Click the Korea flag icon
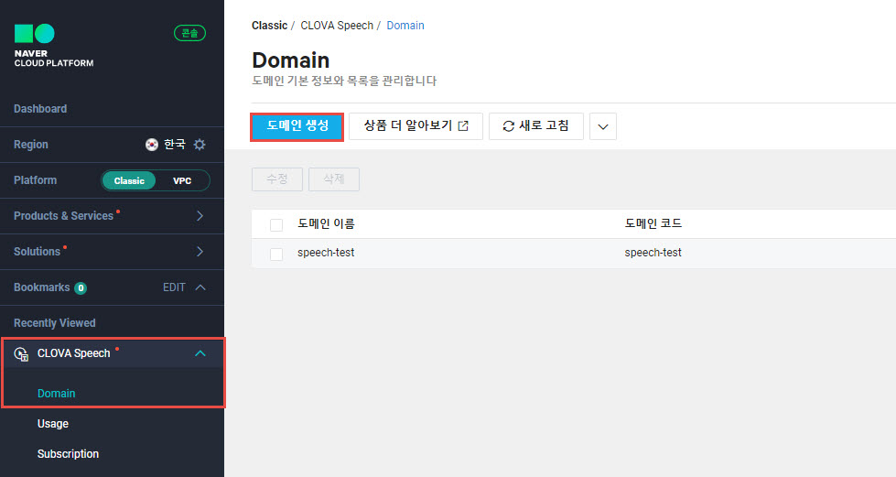 point(151,144)
